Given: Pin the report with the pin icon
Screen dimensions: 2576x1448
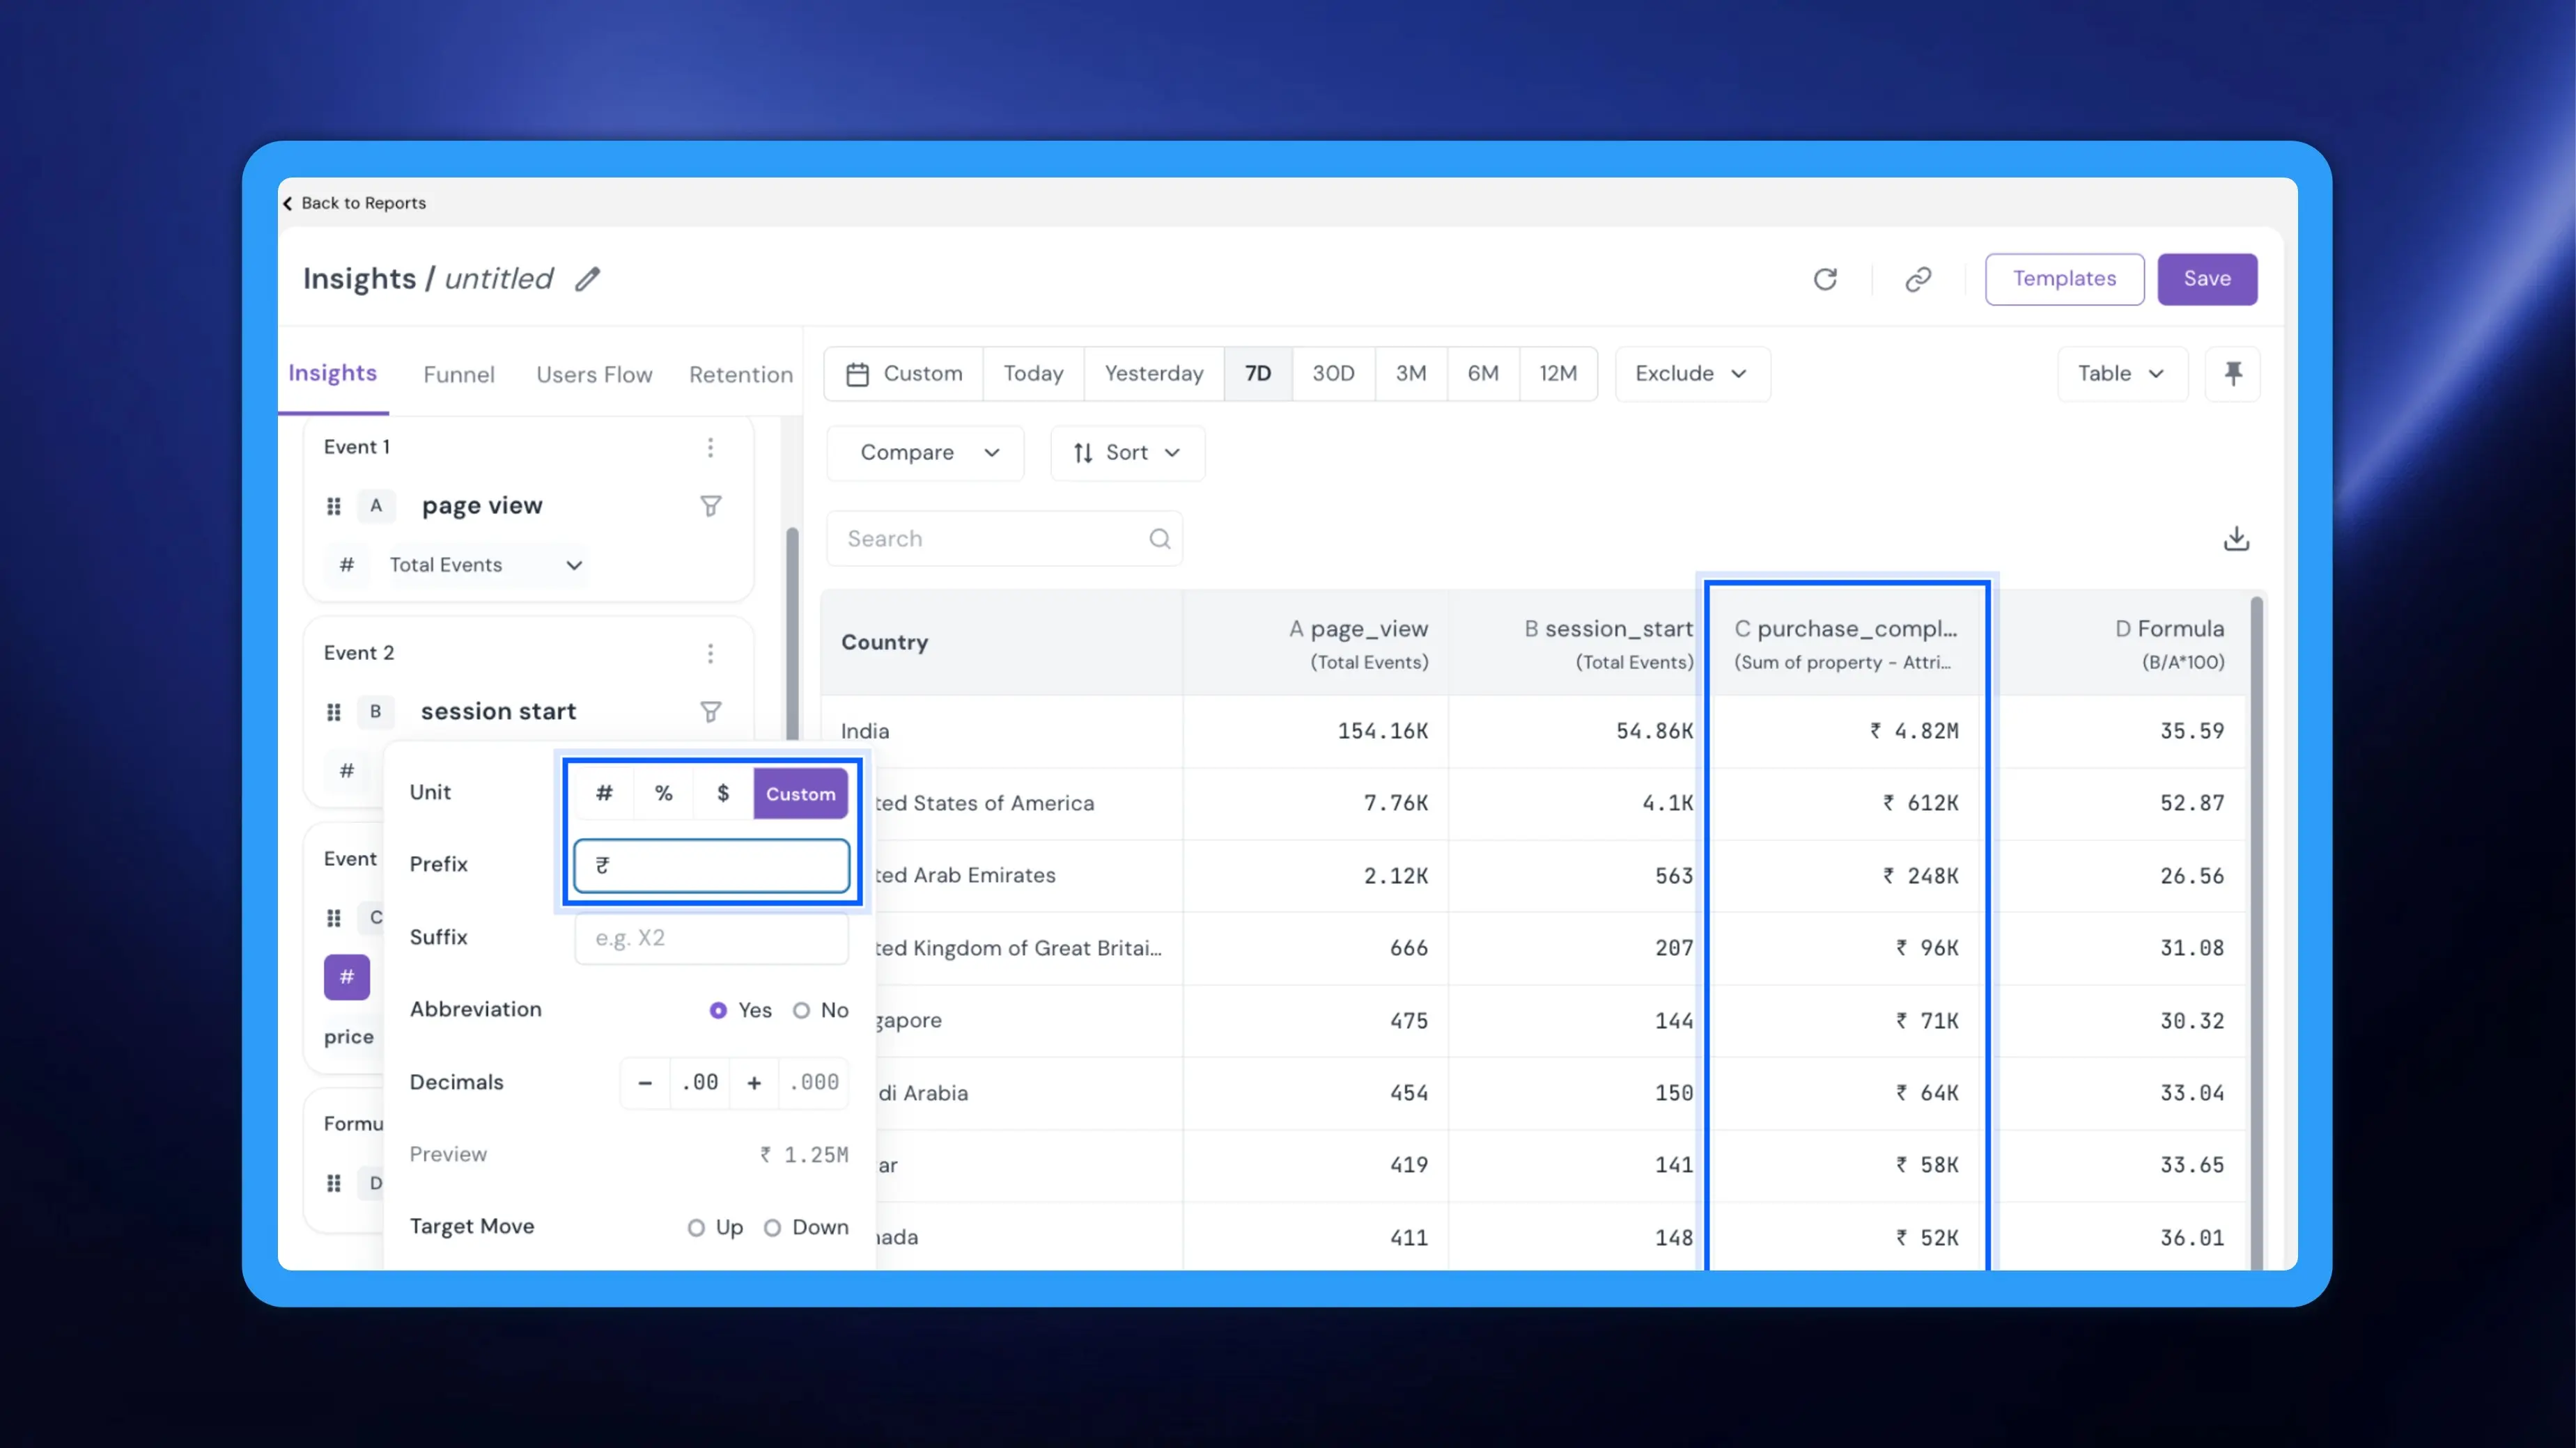Looking at the screenshot, I should point(2233,374).
